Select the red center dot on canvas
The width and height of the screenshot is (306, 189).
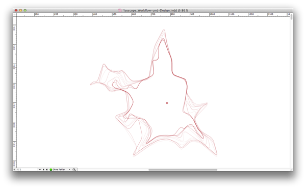[x=167, y=103]
